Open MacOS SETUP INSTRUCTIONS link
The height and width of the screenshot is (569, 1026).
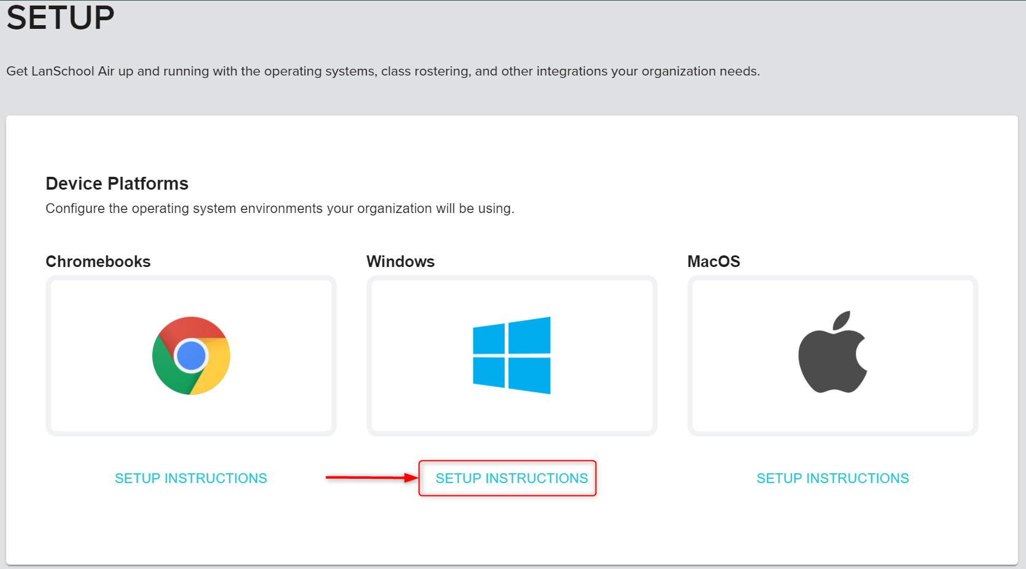[x=833, y=478]
